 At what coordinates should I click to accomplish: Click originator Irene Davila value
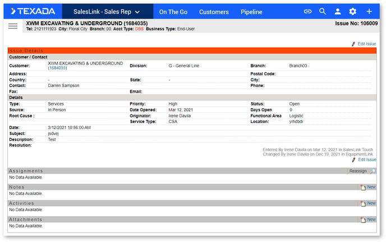tap(180, 116)
